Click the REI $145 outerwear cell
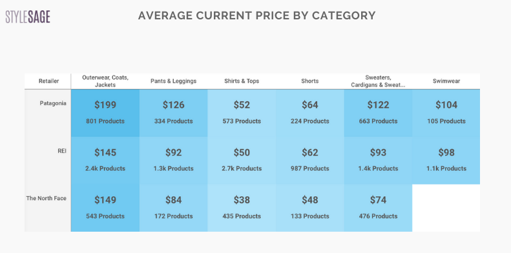Image resolution: width=511 pixels, height=253 pixels. tap(105, 161)
